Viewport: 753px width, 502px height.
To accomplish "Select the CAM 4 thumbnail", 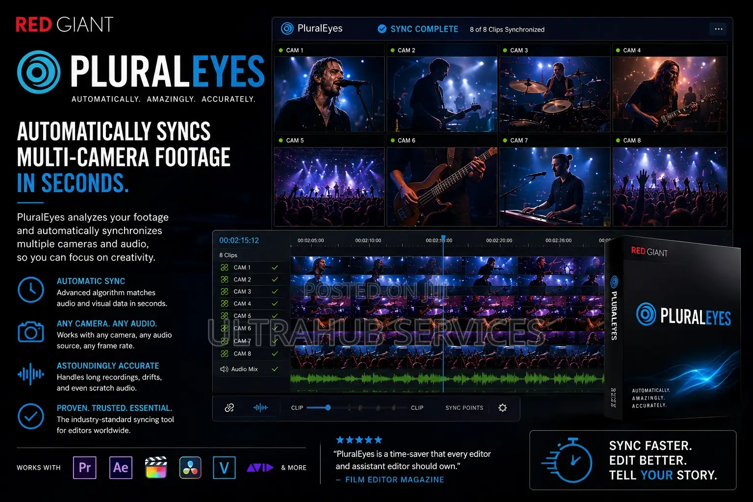I will tap(670, 94).
